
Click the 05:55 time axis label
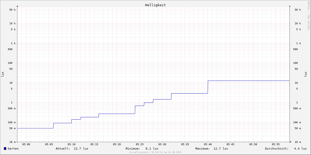[x=276, y=144]
